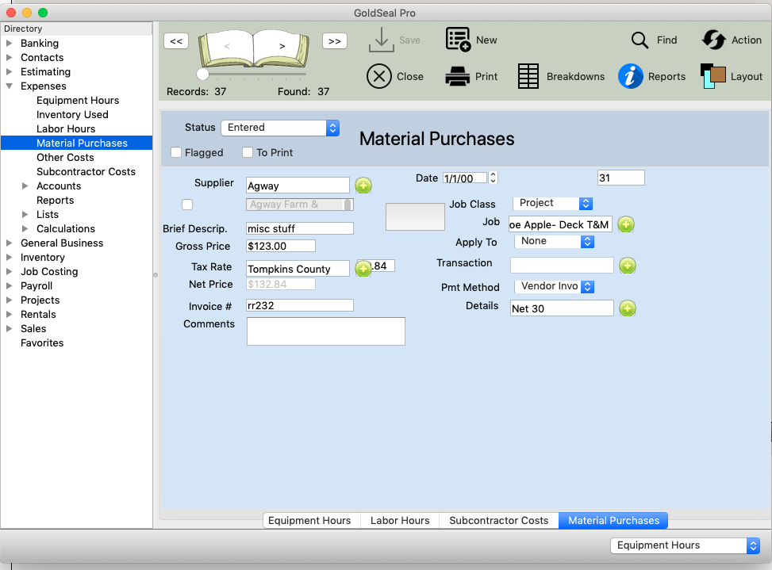Screen dimensions: 772x570
Task: Click the Close circled-X icon
Action: 379,76
